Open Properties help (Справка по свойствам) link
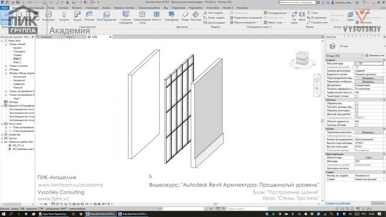This screenshot has width=386, height=217. [338, 203]
